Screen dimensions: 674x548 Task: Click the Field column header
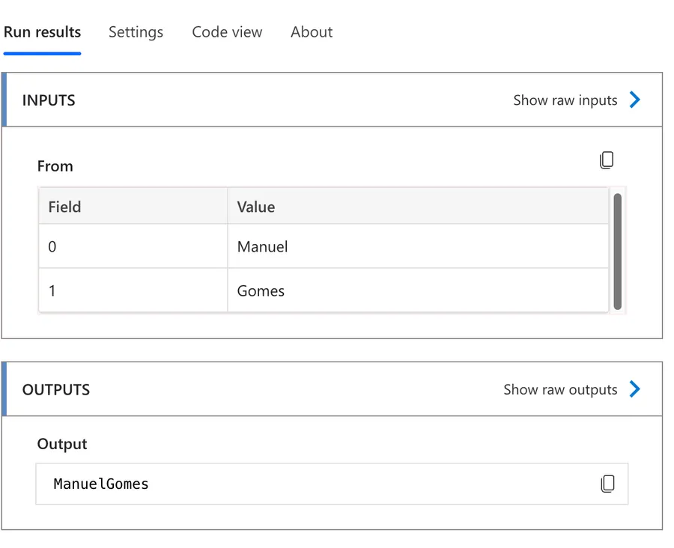point(133,207)
